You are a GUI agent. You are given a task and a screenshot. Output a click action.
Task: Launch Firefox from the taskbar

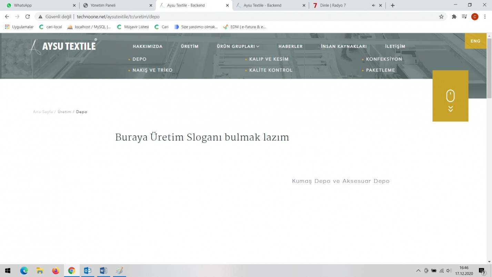[56, 271]
